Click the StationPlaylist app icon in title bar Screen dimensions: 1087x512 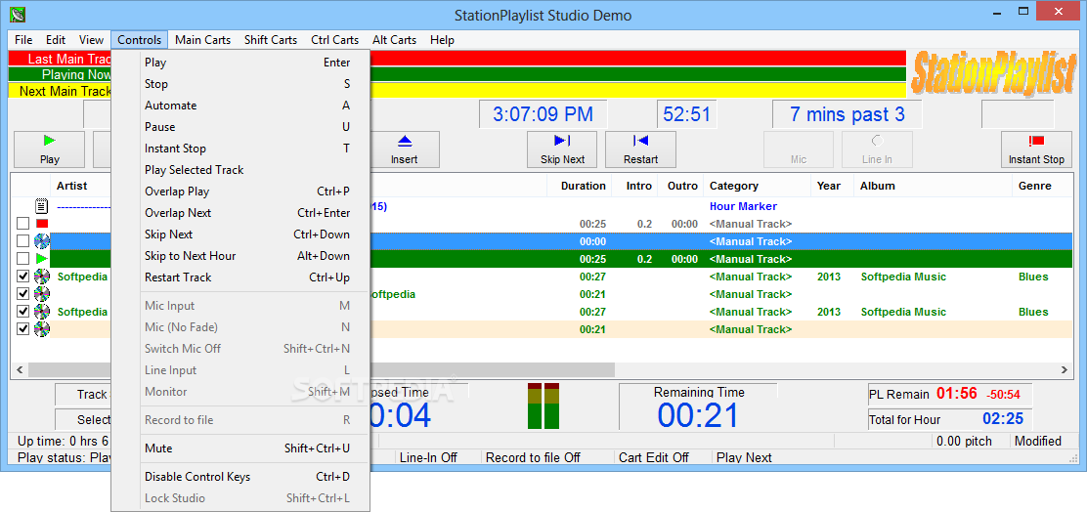[18, 14]
